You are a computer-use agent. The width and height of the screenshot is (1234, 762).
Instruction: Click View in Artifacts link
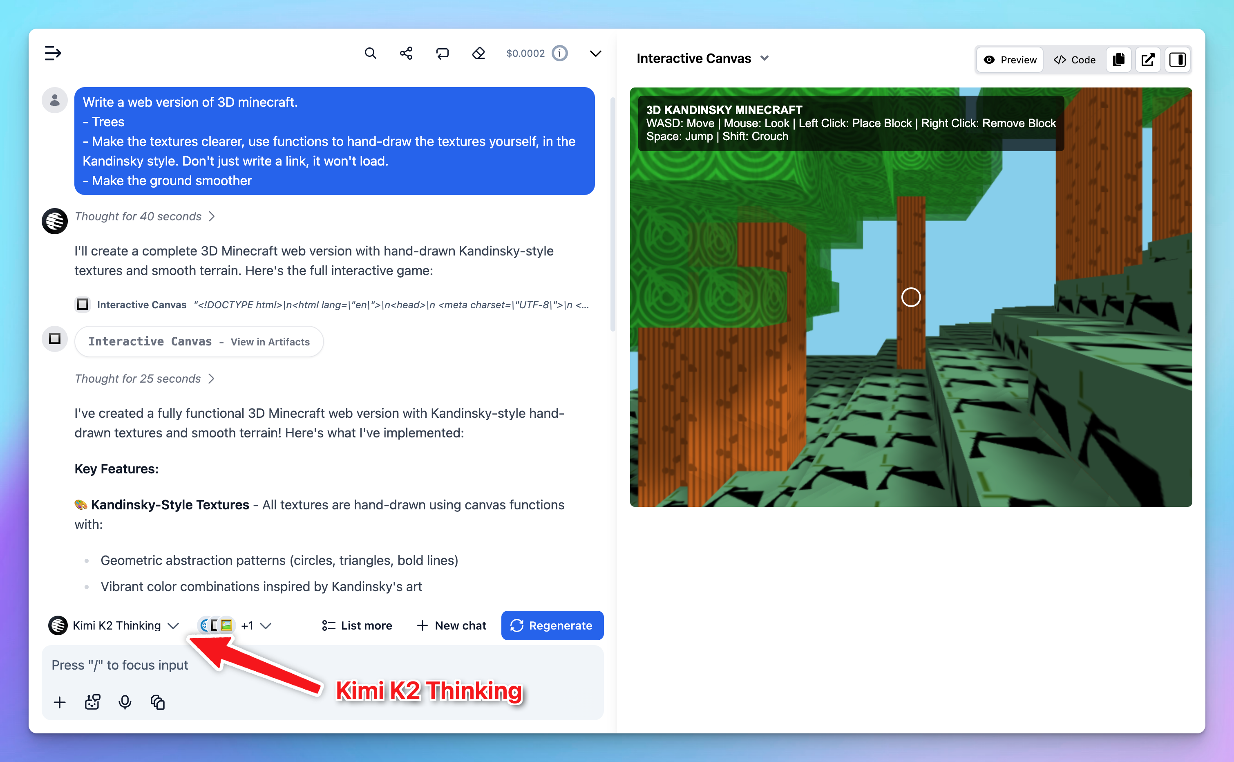(270, 342)
